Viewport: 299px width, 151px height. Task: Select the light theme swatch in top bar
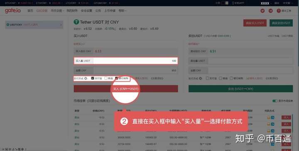[227, 3]
